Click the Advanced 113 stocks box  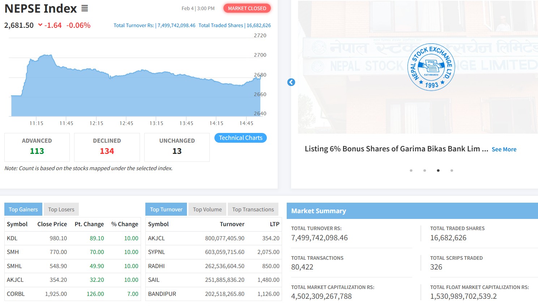pyautogui.click(x=37, y=147)
